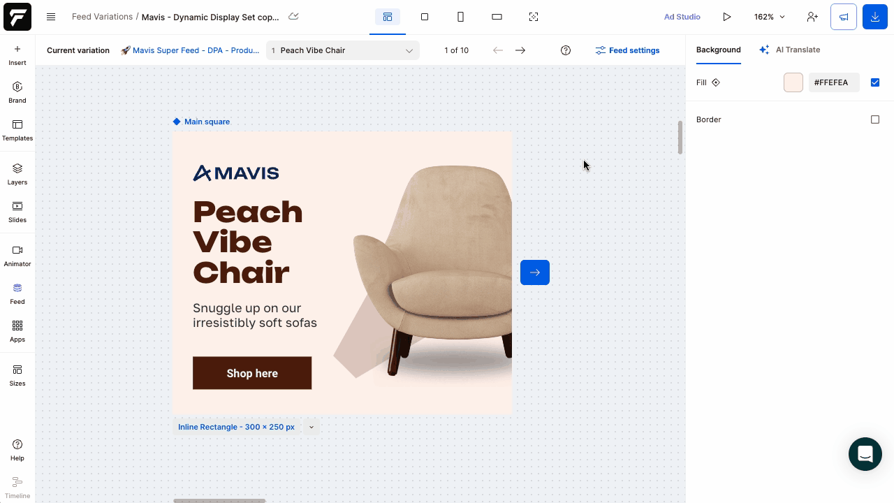This screenshot has height=503, width=894.
Task: Expand the Inline Rectangle size chevron
Action: [x=312, y=427]
